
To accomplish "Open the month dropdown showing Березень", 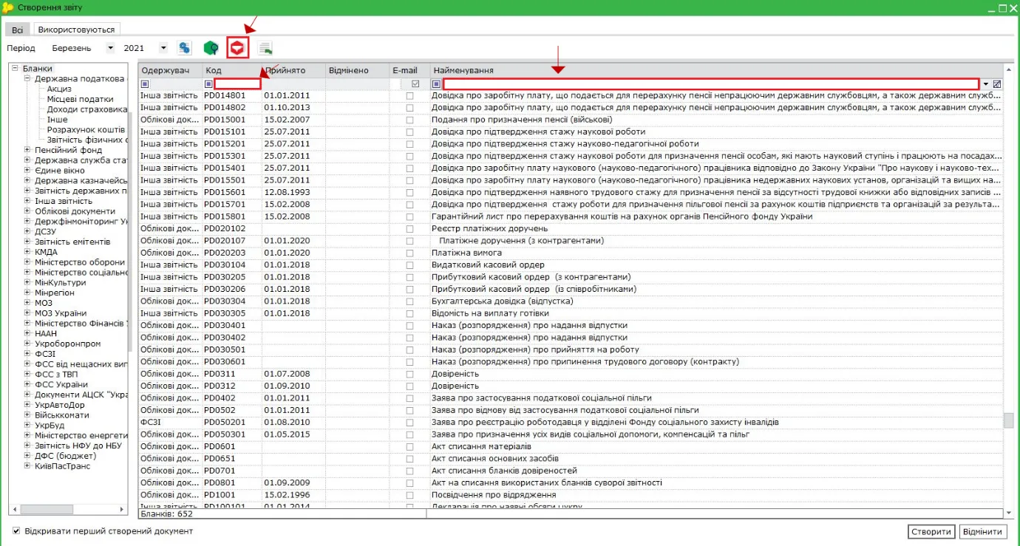I will point(111,48).
